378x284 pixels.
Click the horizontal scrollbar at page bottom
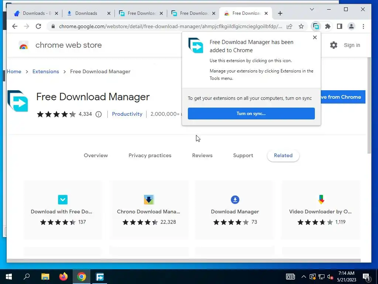click(x=183, y=261)
